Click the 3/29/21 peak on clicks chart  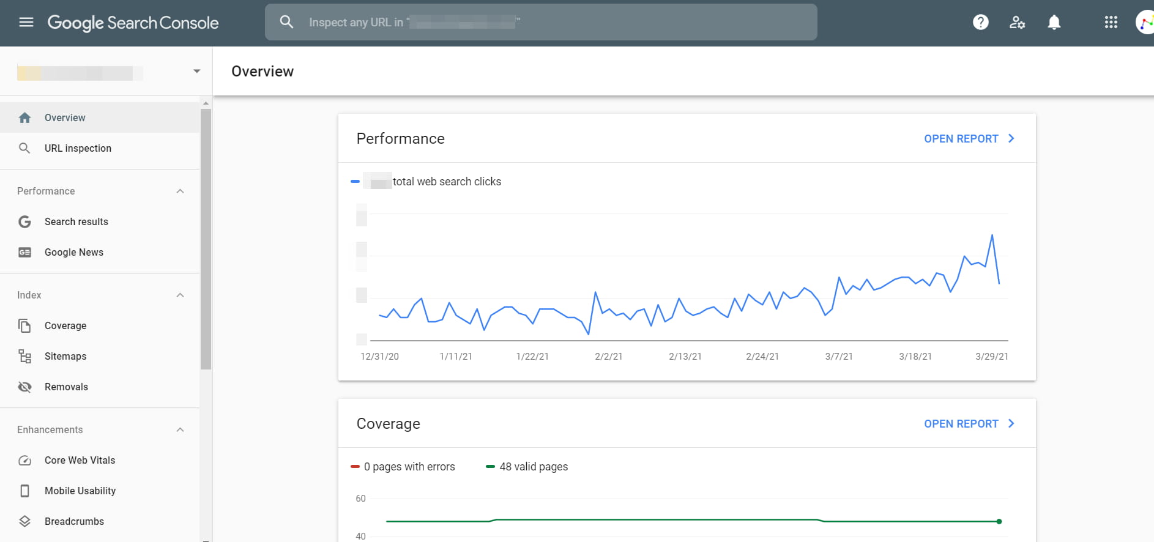point(992,235)
